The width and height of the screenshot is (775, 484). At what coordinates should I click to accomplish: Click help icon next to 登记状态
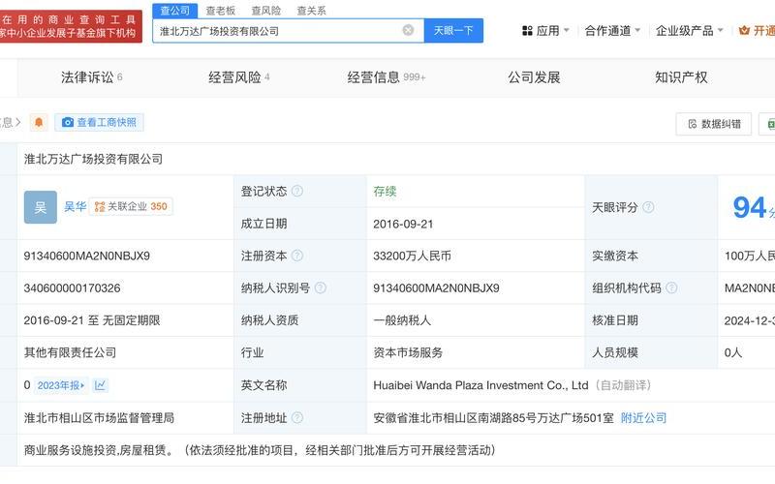297,191
